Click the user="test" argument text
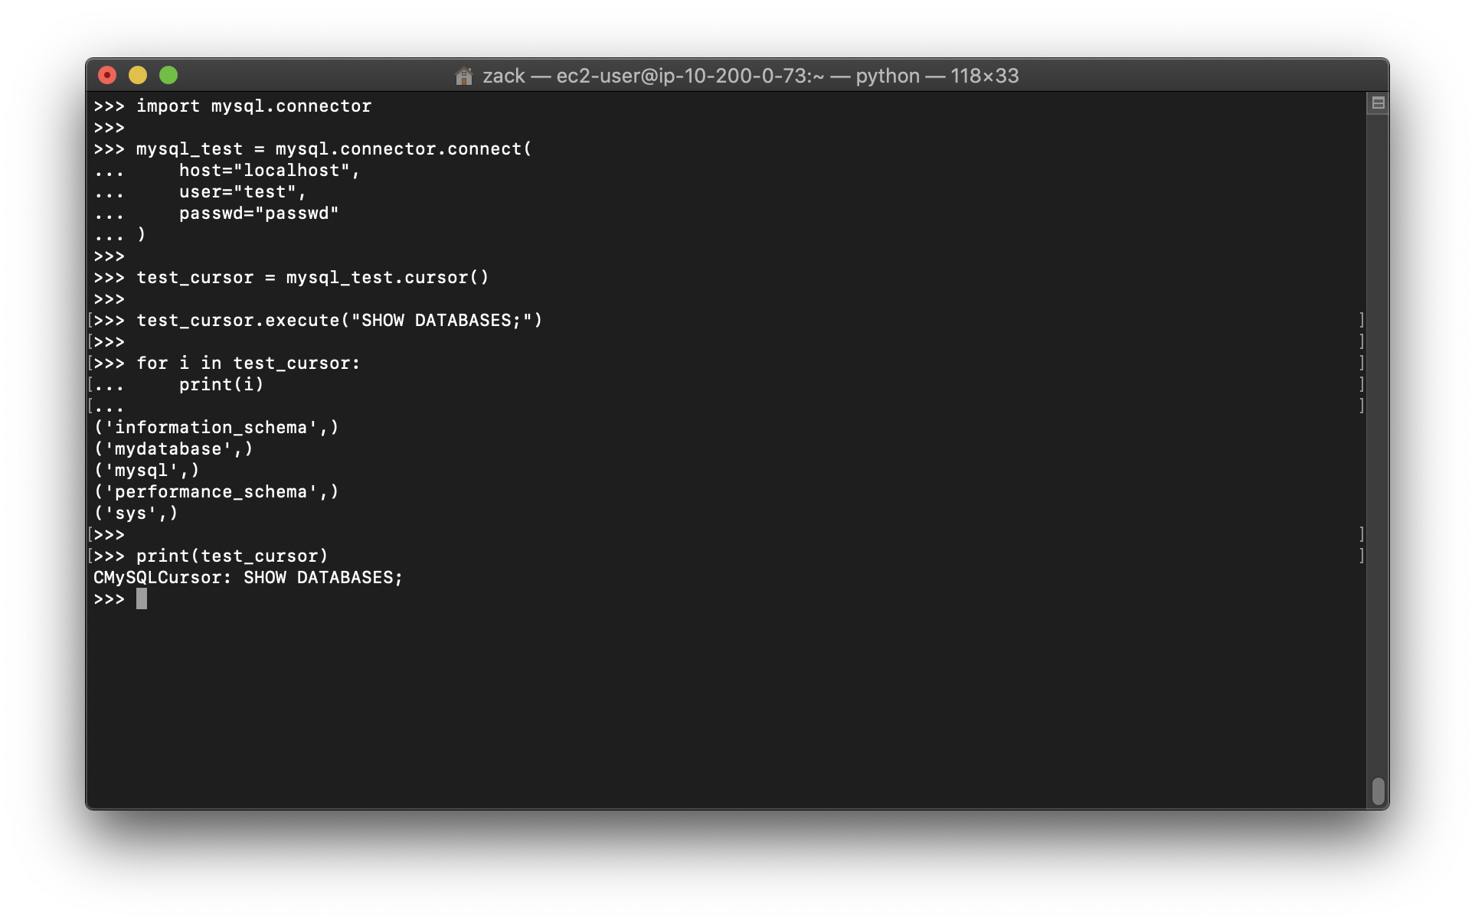1475x923 pixels. coord(242,192)
